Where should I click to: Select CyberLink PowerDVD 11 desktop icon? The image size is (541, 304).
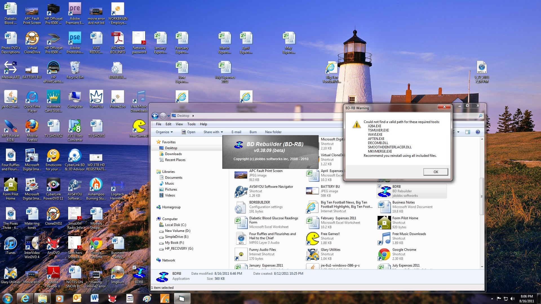[53, 189]
